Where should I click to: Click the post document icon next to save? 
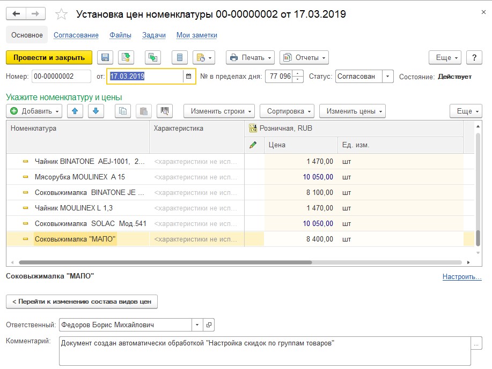point(126,58)
